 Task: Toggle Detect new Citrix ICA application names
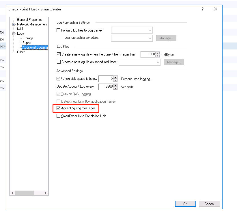click(x=58, y=101)
